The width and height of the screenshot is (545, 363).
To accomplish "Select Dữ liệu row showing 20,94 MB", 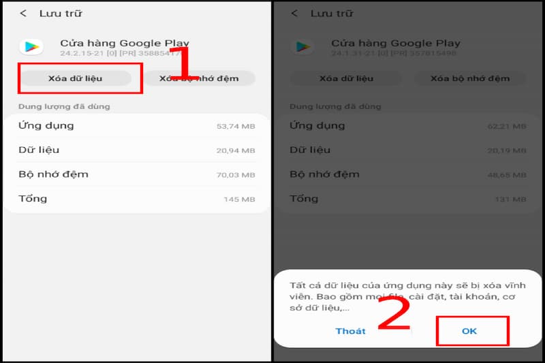I will tap(137, 150).
